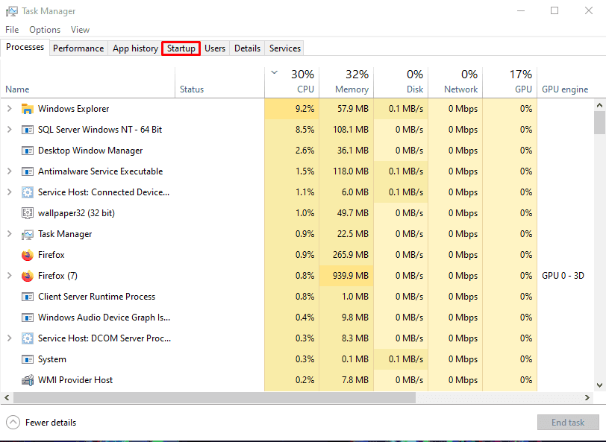Click the horizontal scrollbar left arrow
The height and width of the screenshot is (442, 606).
pyautogui.click(x=7, y=397)
